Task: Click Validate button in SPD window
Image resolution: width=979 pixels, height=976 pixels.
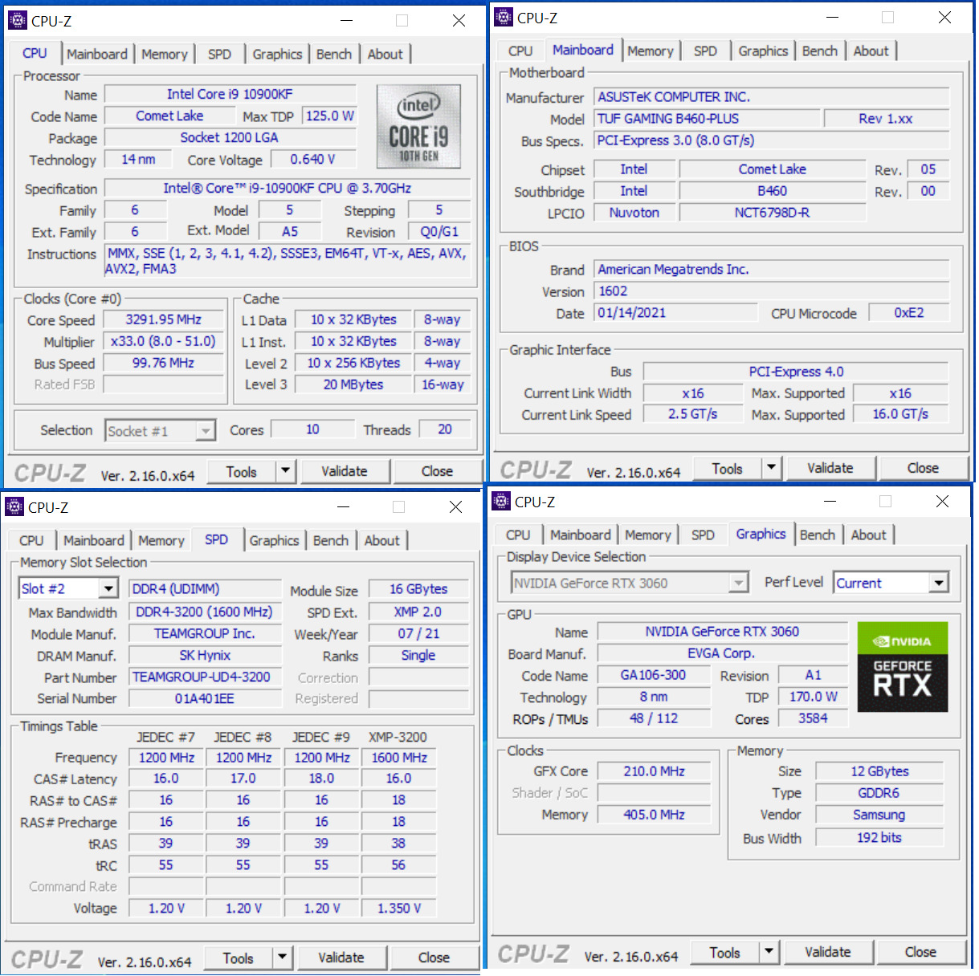Action: point(341,958)
